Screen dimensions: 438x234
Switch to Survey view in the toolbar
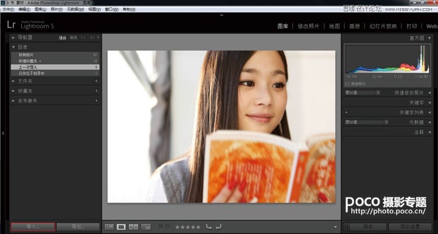pos(146,227)
